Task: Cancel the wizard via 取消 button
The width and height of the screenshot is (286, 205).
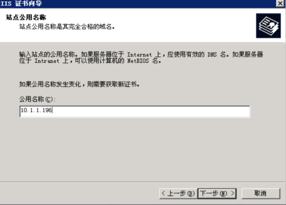Action: 261,193
